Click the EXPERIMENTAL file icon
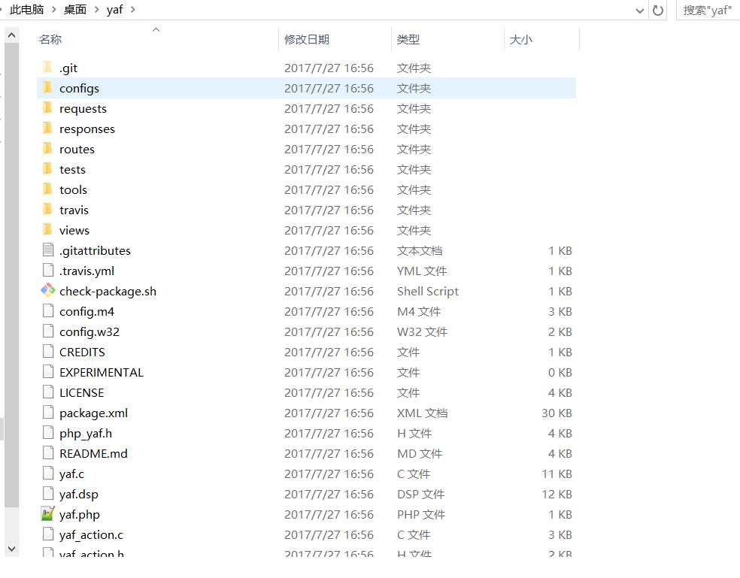Image resolution: width=740 pixels, height=578 pixels. (x=48, y=372)
